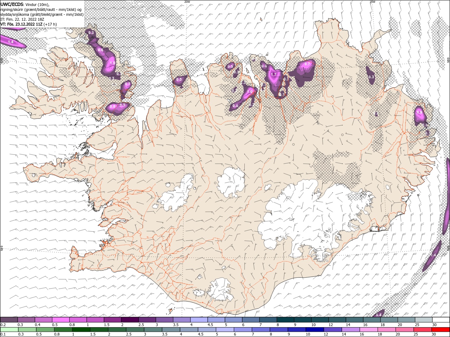The width and height of the screenshot is (450, 337).
Task: Pick lower legend swatch starting at 3.5
Action: tap(171, 330)
